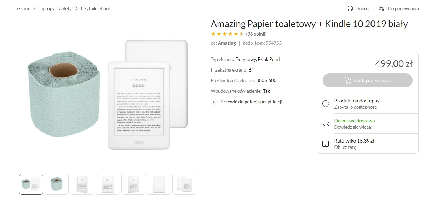Select the Kindle back view thumbnail
The image size is (426, 200).
[x=159, y=184]
